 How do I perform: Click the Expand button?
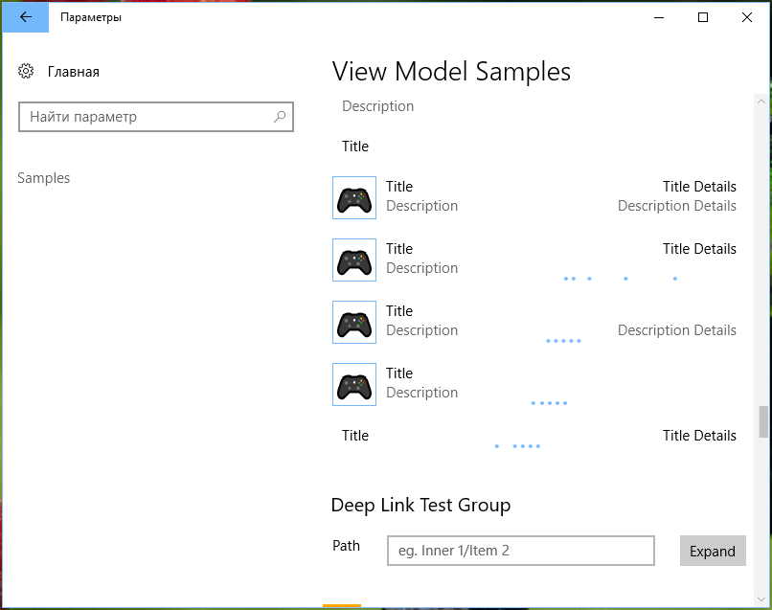[x=713, y=551]
